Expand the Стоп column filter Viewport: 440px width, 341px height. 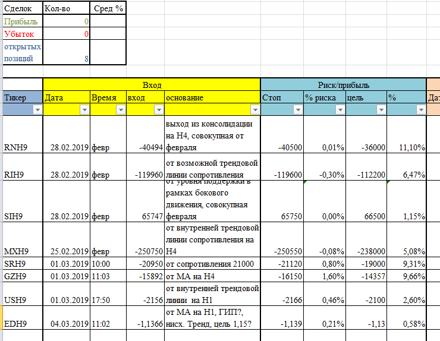(297, 110)
